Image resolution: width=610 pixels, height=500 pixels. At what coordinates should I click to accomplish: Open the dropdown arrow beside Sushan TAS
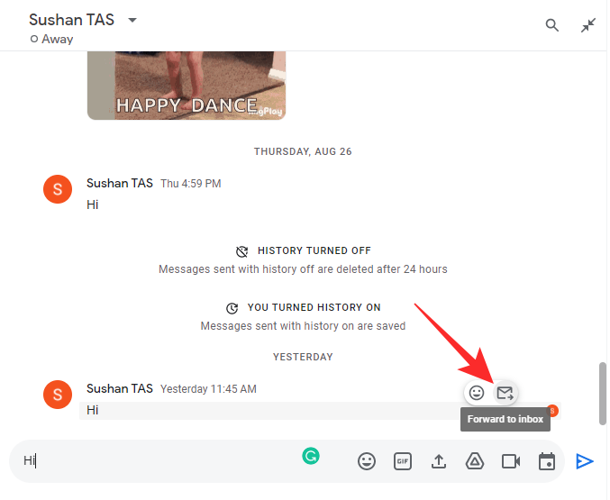(132, 20)
